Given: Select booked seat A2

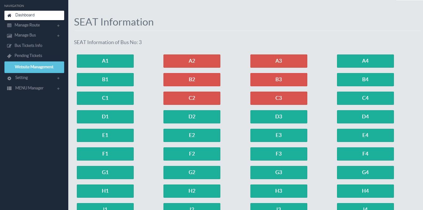Looking at the screenshot, I should [x=192, y=61].
